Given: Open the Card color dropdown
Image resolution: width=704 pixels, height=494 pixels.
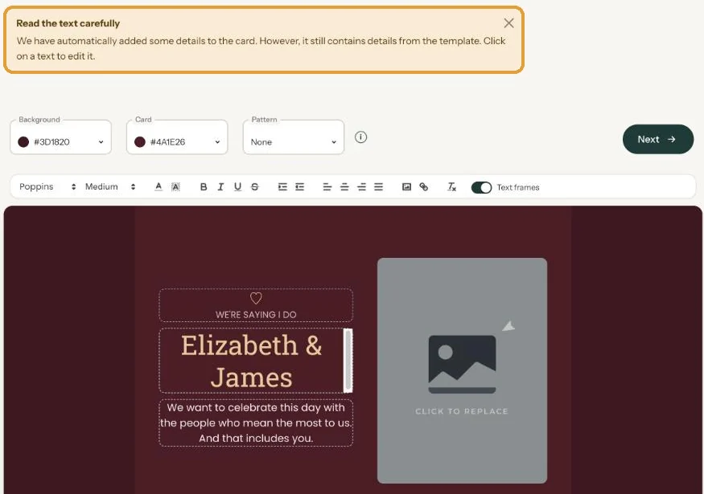Looking at the screenshot, I should [x=177, y=137].
